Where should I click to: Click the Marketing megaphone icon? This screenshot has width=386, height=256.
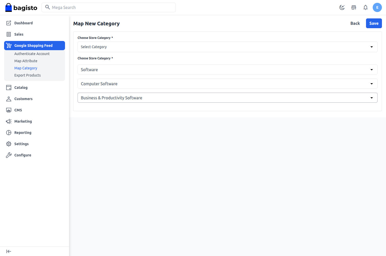tap(8, 121)
